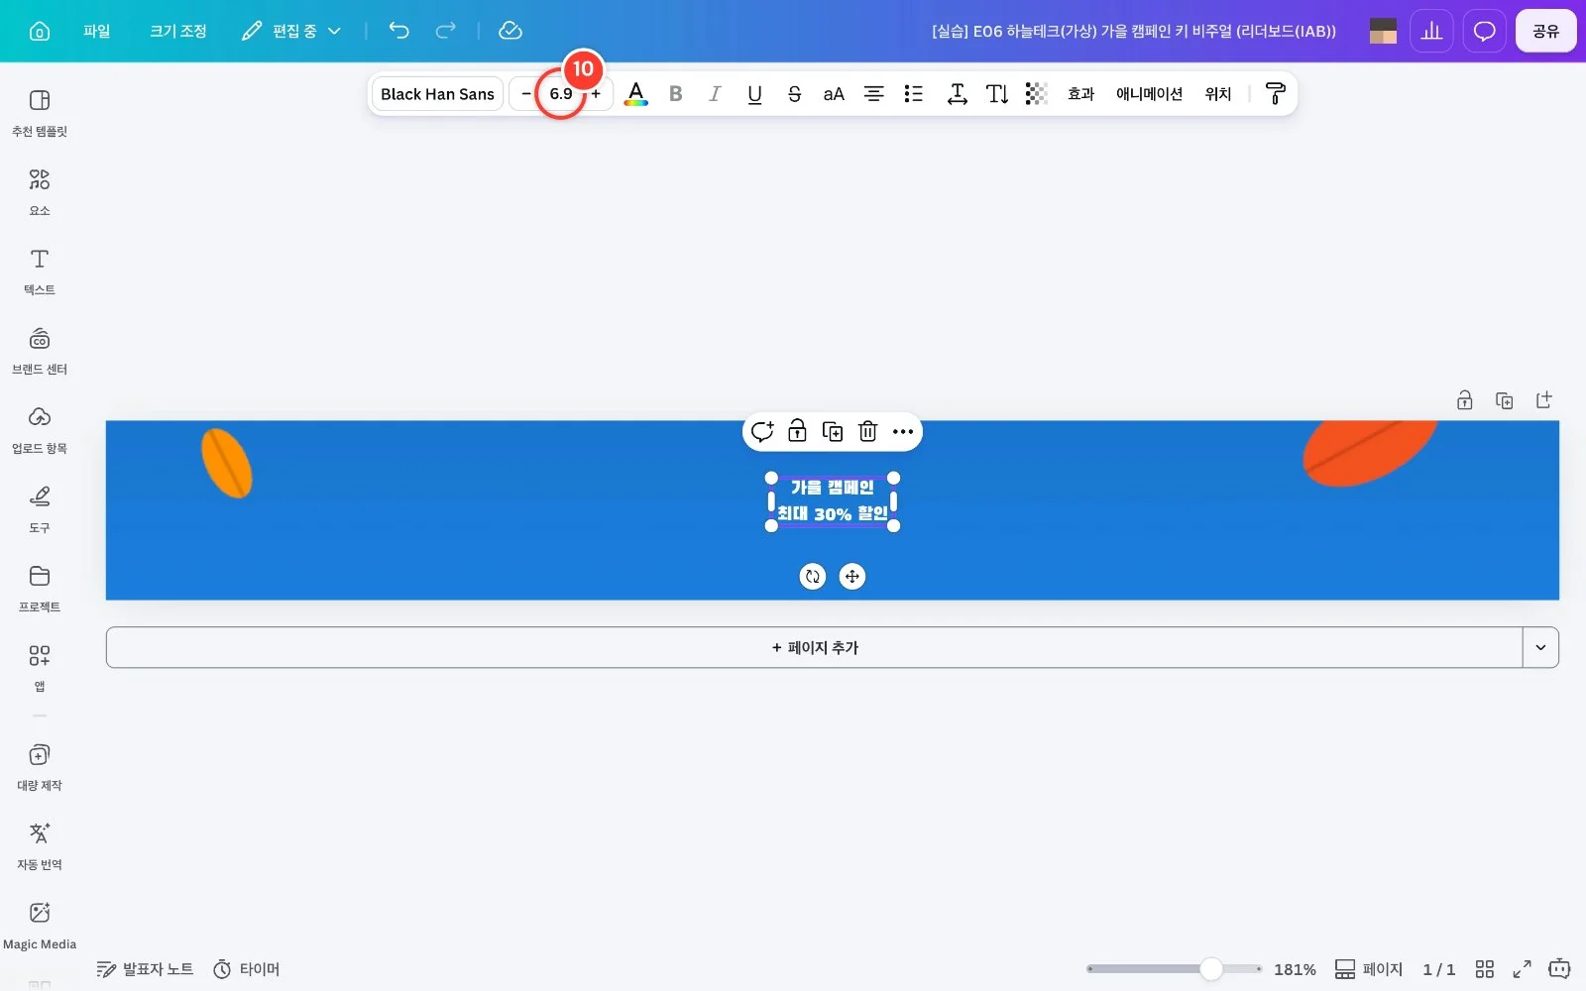
Task: Toggle bulleted list formatting
Action: coord(913,94)
